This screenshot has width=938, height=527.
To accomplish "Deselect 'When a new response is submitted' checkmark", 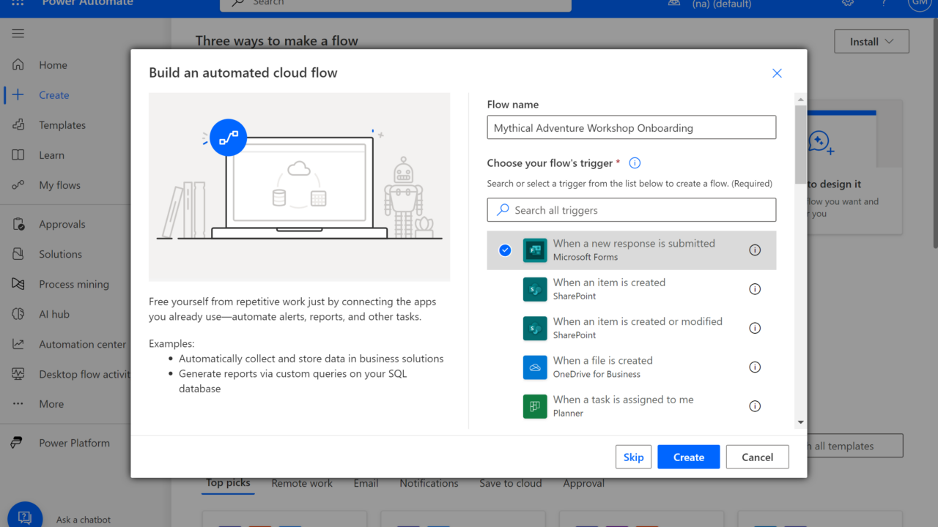I will tap(505, 250).
